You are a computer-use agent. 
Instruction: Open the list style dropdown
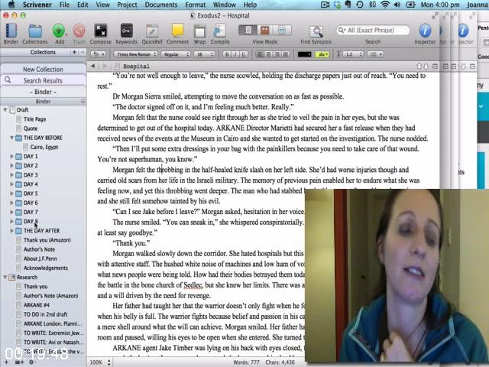click(375, 54)
